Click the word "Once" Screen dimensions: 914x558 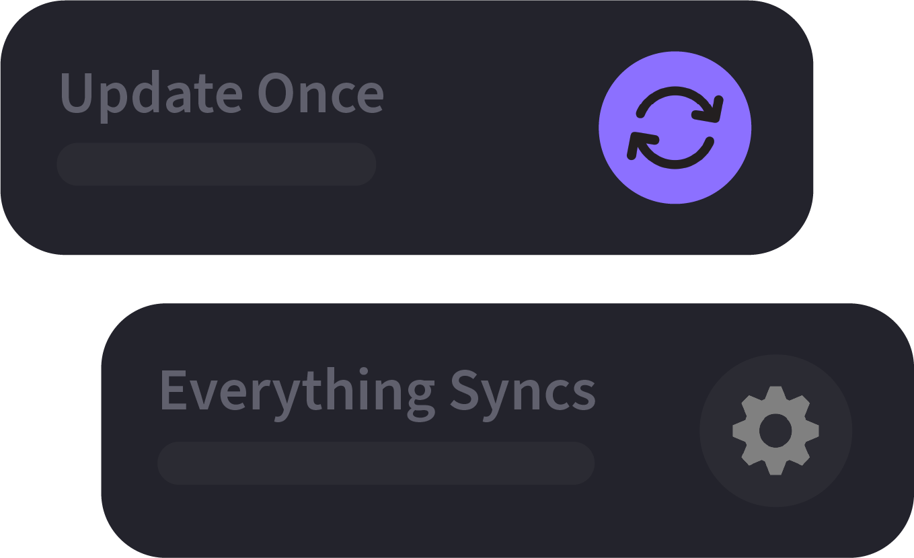tap(320, 93)
